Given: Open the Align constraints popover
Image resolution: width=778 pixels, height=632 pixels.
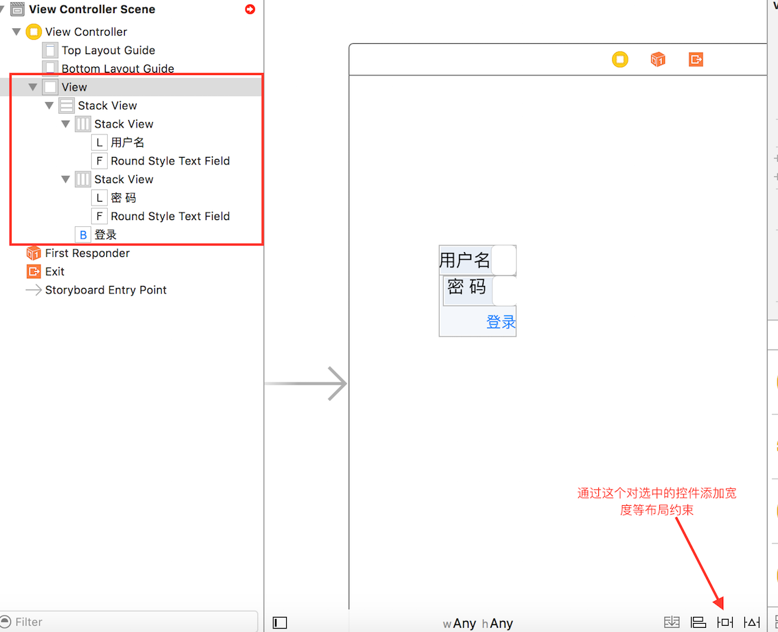Looking at the screenshot, I should 698,622.
